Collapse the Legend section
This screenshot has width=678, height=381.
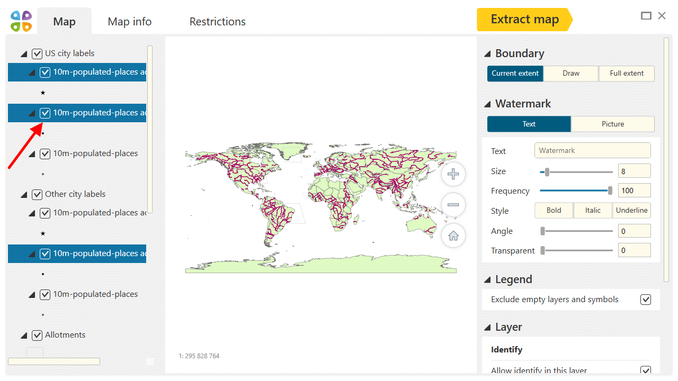click(487, 280)
